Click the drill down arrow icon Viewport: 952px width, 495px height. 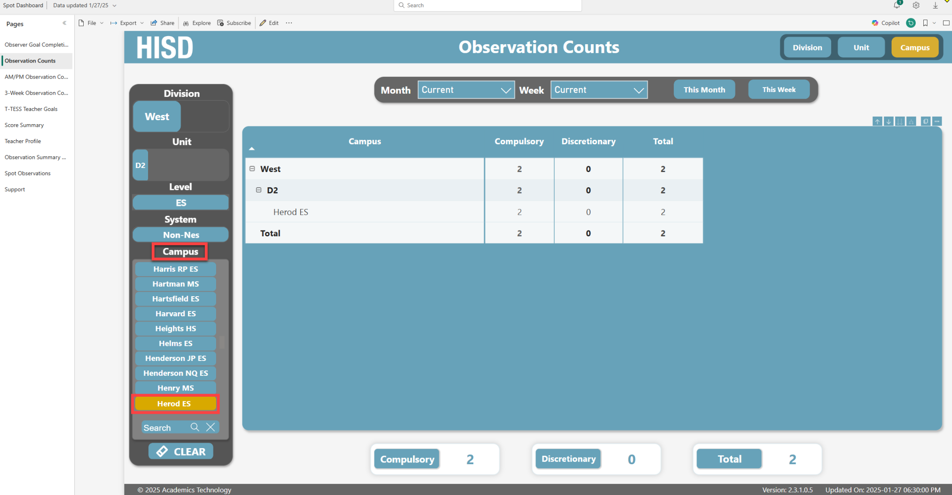pyautogui.click(x=888, y=122)
